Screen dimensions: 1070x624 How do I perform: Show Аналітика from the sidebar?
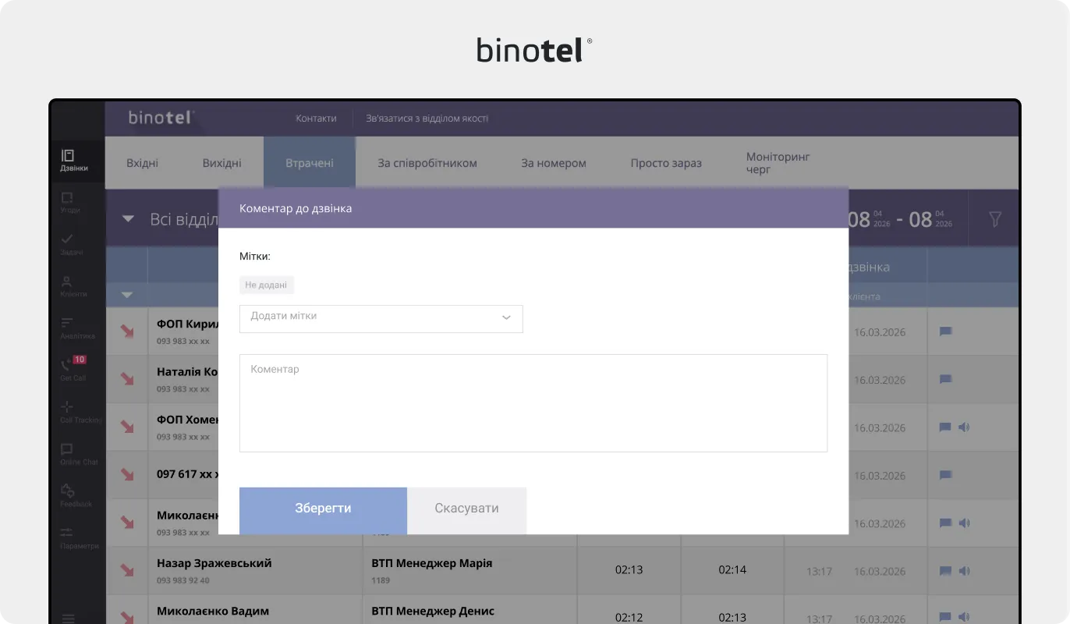[77, 329]
